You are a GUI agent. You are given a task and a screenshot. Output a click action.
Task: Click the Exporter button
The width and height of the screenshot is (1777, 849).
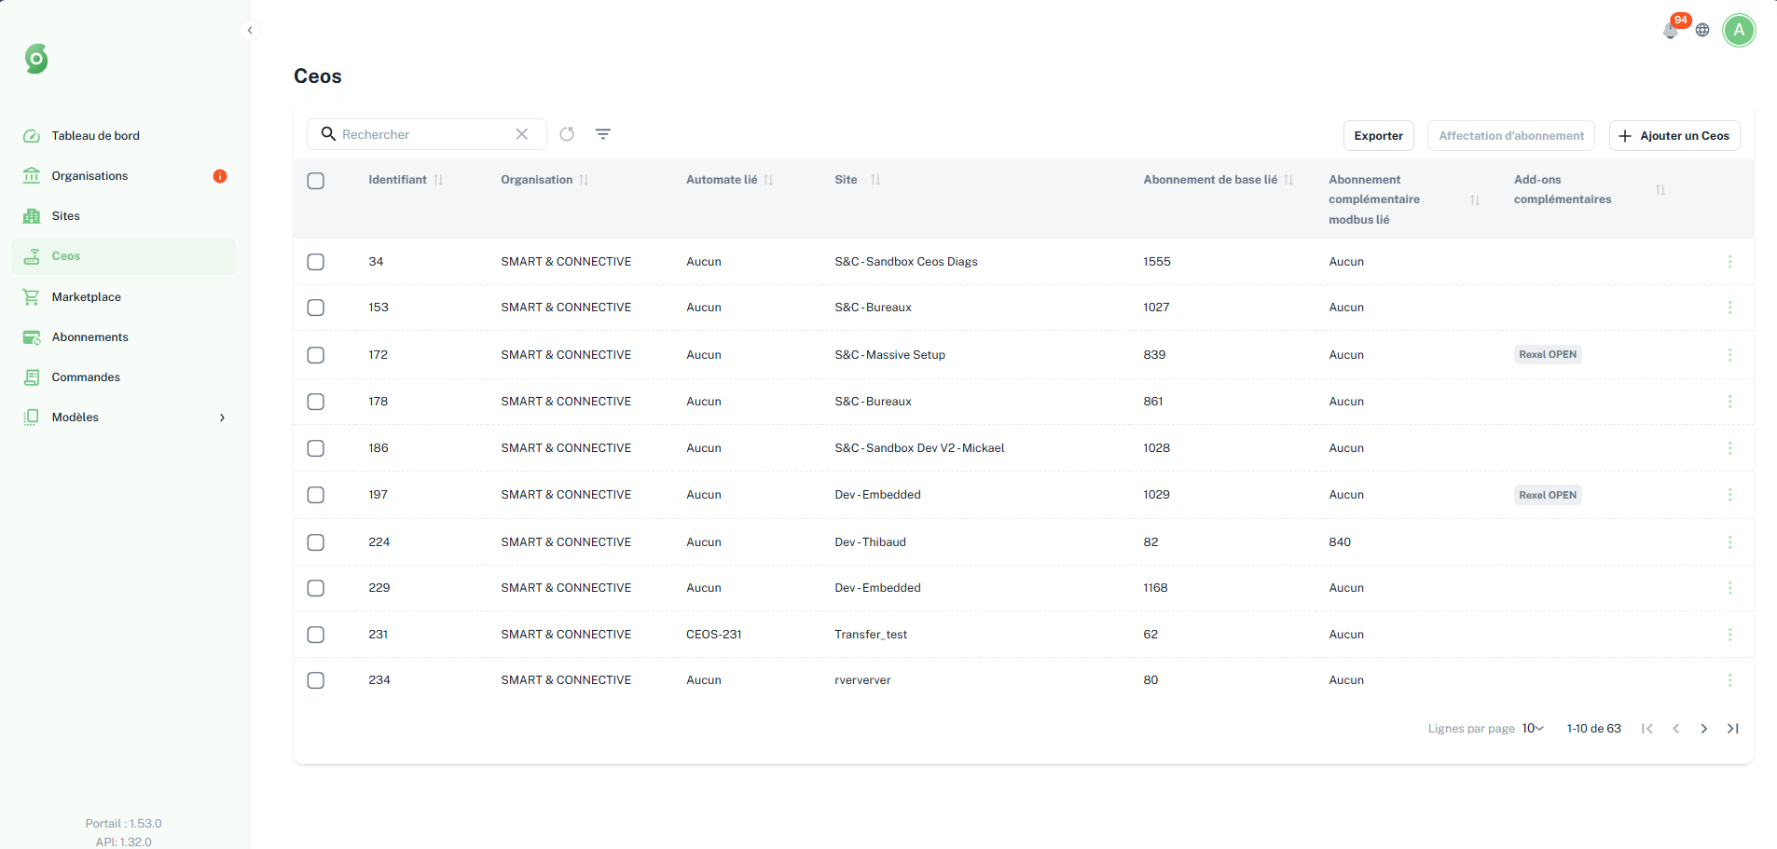tap(1378, 136)
